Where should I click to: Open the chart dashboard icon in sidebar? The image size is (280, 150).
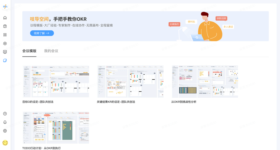click(x=5, y=52)
